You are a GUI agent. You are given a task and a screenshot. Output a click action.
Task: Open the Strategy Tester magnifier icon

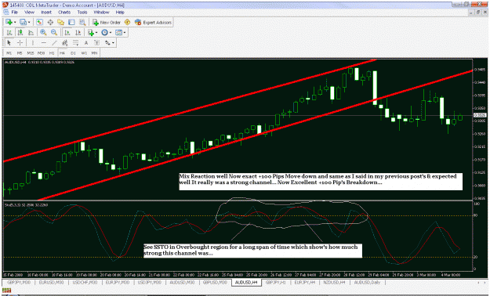(82, 22)
